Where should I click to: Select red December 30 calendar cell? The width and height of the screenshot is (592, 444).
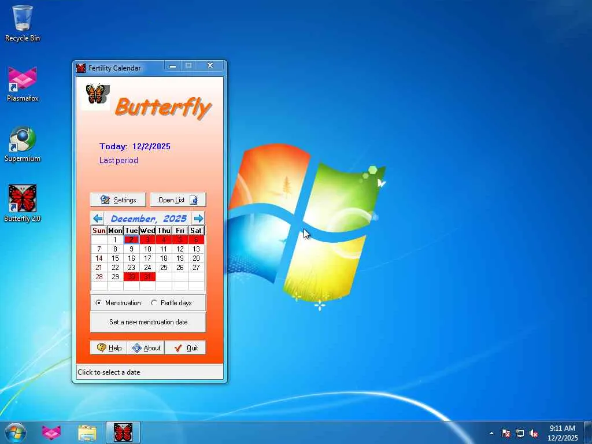click(x=131, y=277)
